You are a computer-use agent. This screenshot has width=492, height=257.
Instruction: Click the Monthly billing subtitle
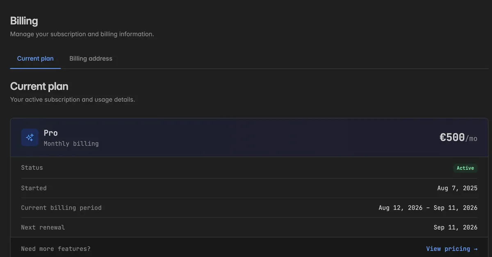[71, 144]
